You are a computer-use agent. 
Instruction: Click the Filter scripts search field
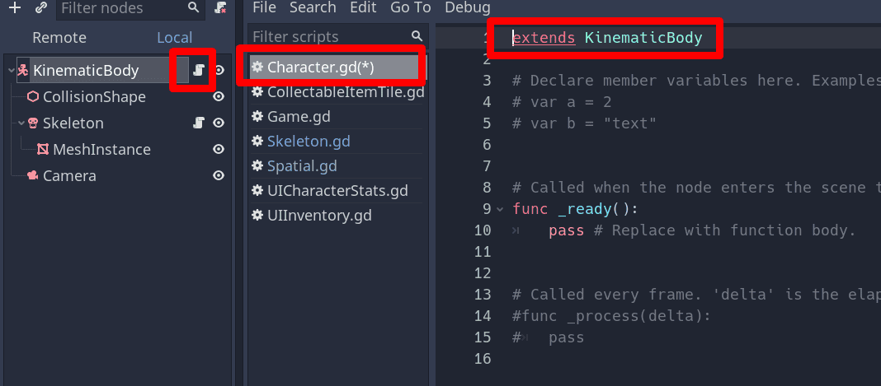[328, 37]
